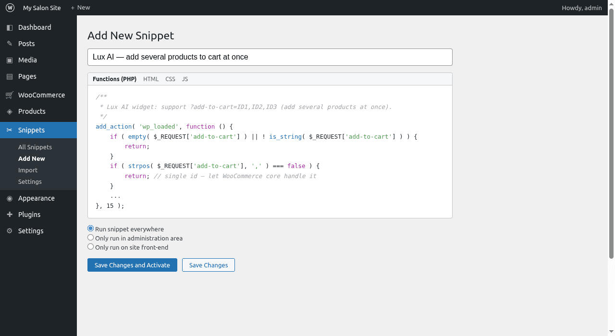The height and width of the screenshot is (336, 615).
Task: Click the Dashboard menu icon
Action: (x=10, y=27)
